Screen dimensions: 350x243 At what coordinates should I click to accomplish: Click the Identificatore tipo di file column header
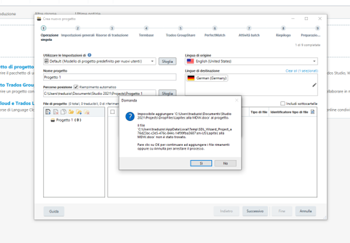[289, 112]
